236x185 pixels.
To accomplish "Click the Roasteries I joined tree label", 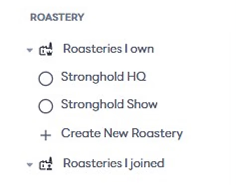I will pyautogui.click(x=114, y=163).
